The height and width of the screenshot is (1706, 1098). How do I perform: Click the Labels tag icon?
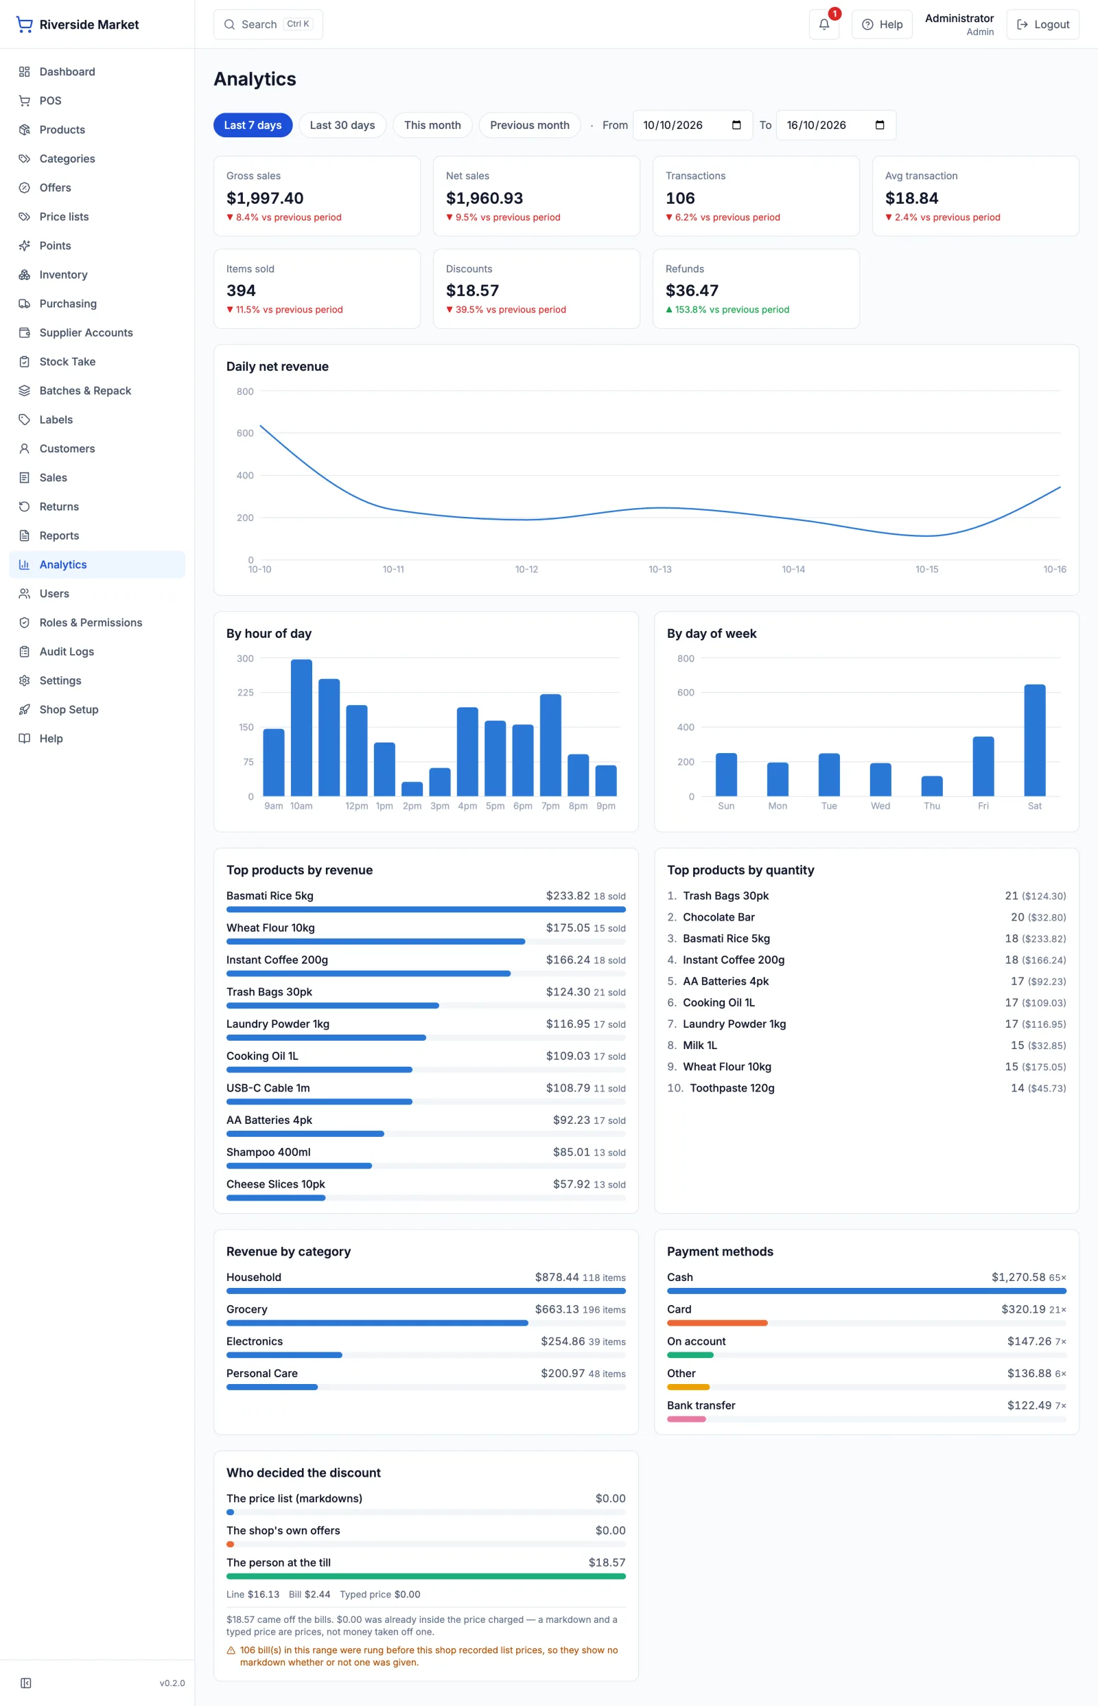pos(24,419)
